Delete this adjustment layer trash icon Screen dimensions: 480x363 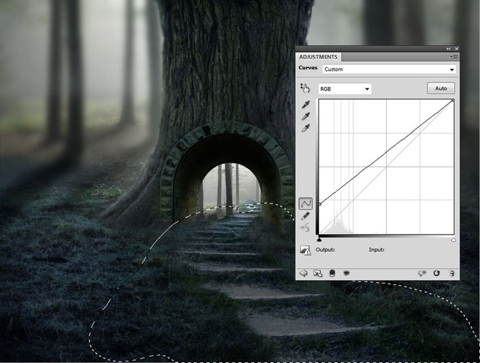(452, 273)
